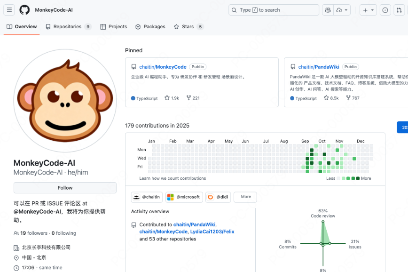View the 1.9k stargazers of MonkeyCode
Image resolution: width=408 pixels, height=272 pixels.
coord(172,98)
